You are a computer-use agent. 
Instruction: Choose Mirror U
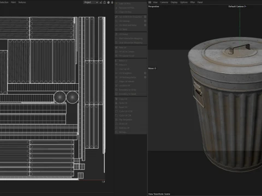[x=131, y=60]
